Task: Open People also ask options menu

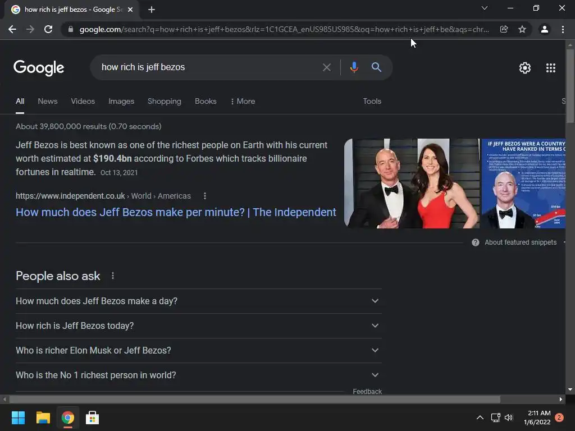Action: 112,276
